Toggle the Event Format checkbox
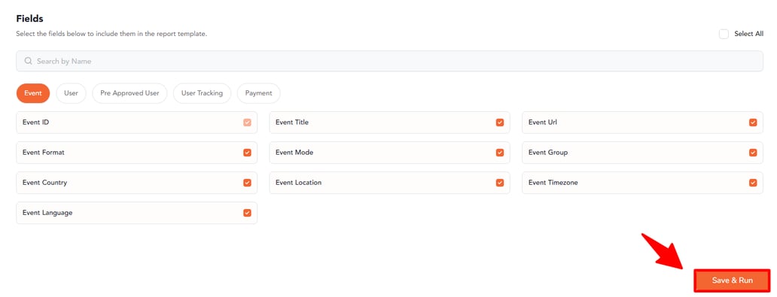This screenshot has height=297, width=777. [247, 153]
